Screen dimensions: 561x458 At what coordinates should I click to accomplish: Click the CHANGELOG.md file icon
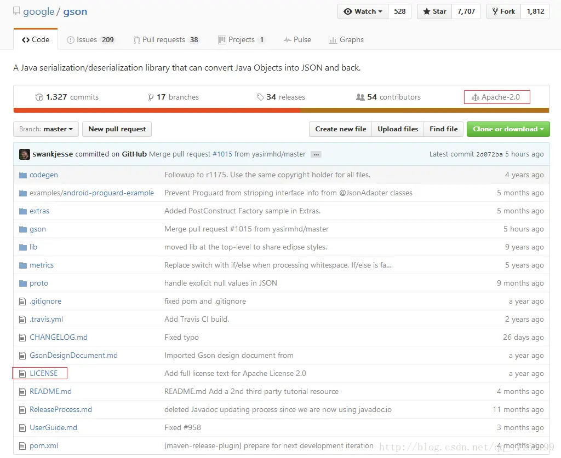(22, 338)
